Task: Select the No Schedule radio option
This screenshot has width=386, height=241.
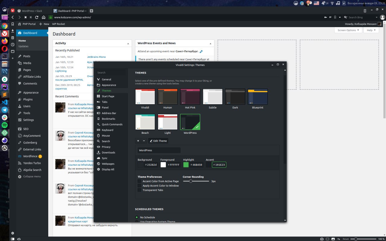Action: click(x=137, y=217)
